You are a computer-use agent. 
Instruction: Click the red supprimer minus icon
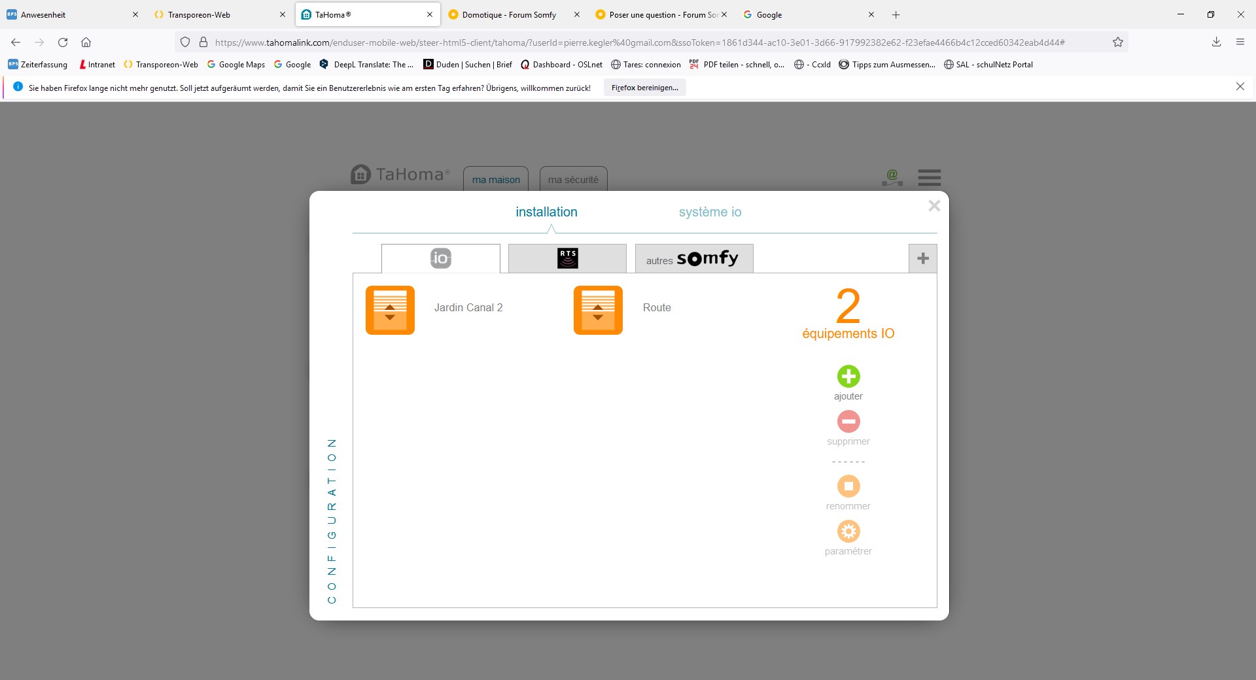point(848,421)
